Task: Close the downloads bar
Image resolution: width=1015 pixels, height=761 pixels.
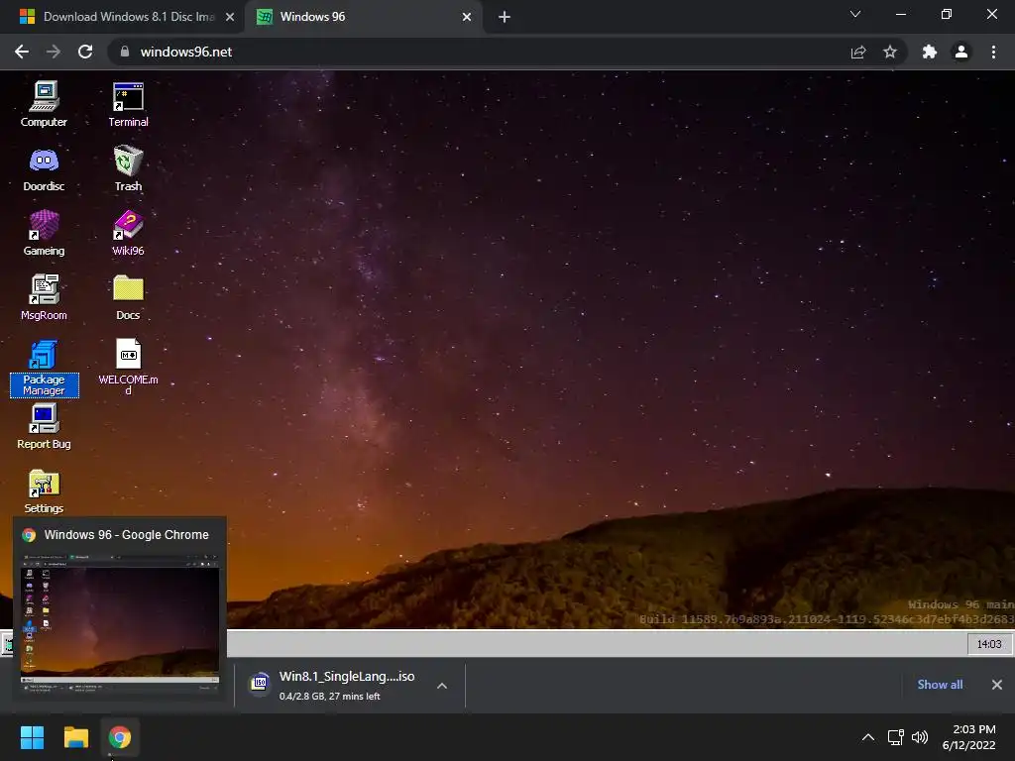Action: (997, 685)
